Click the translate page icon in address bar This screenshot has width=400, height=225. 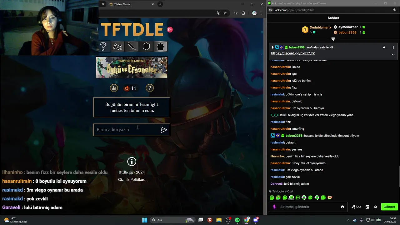coord(218,13)
